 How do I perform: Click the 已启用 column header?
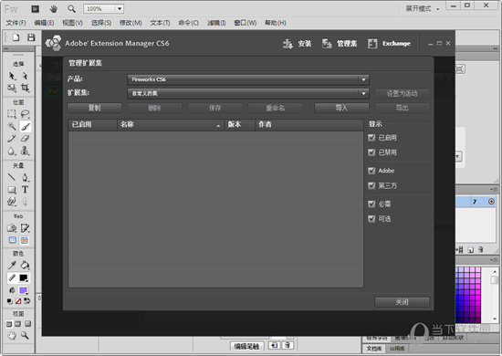[92, 124]
